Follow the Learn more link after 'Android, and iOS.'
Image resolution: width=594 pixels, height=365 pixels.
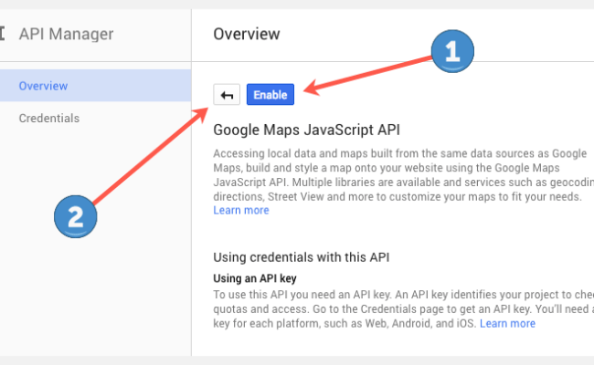pyautogui.click(x=507, y=323)
